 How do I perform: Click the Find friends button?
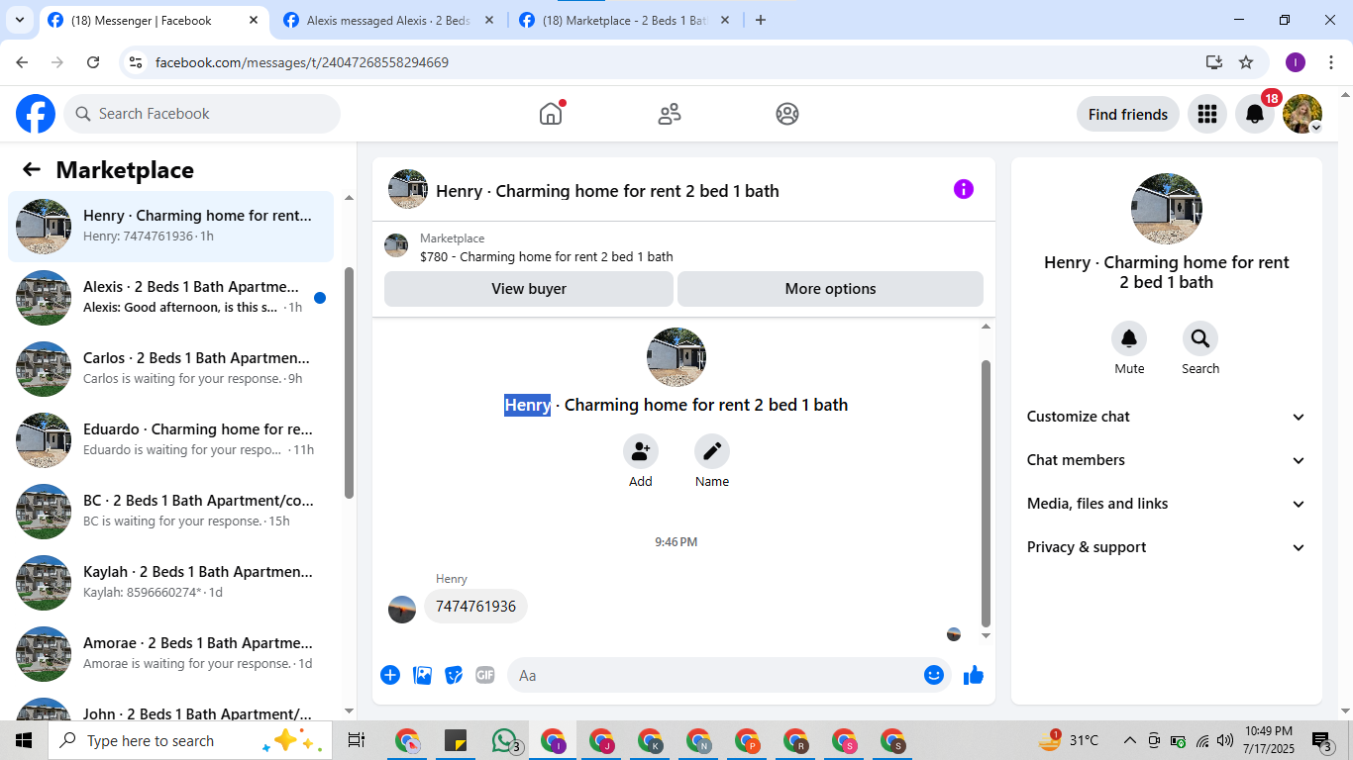pos(1128,114)
